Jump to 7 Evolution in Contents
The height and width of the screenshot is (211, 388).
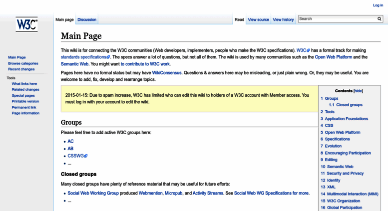331,146
